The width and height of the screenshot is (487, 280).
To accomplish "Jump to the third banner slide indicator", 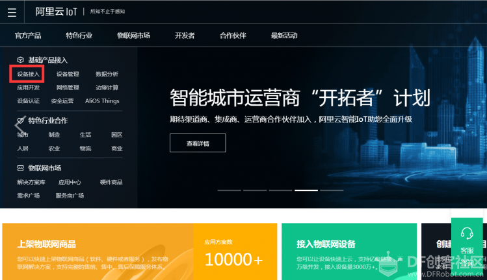I will tap(280, 191).
